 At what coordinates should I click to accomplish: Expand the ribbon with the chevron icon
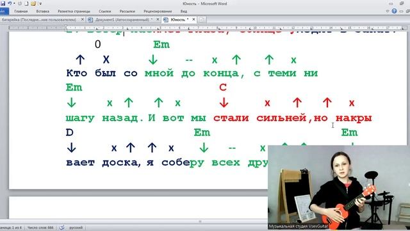(388, 12)
